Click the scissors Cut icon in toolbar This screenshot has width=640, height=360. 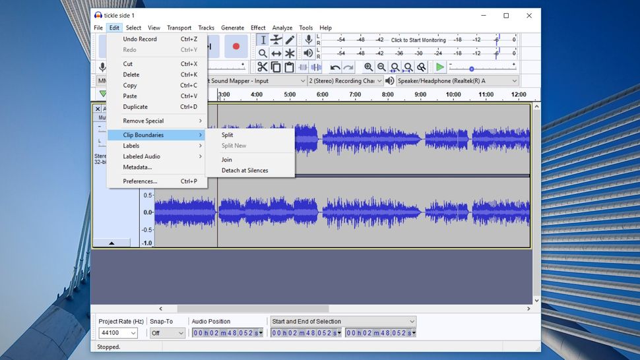coord(263,67)
